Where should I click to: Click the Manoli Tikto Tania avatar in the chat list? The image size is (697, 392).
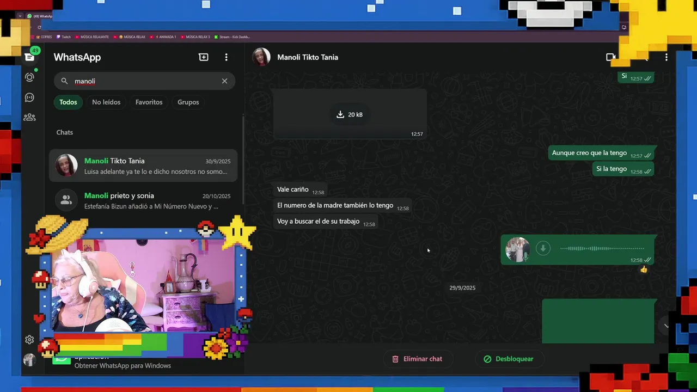pos(66,166)
